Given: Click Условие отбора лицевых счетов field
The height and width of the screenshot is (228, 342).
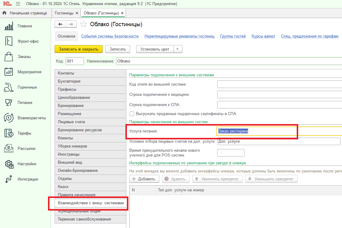Looking at the screenshot, I should [x=279, y=141].
